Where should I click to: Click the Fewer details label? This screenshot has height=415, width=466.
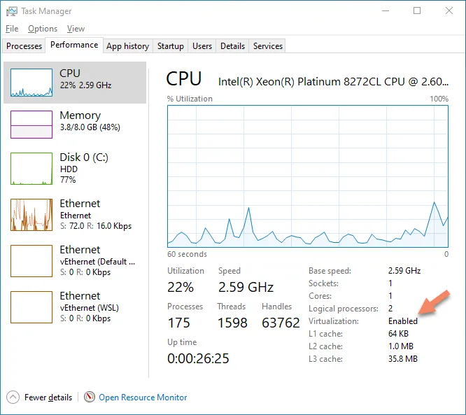pos(48,398)
